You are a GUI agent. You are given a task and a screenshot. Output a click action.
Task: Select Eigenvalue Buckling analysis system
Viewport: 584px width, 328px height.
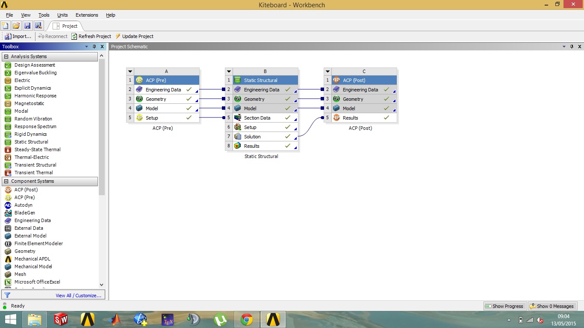click(x=35, y=73)
